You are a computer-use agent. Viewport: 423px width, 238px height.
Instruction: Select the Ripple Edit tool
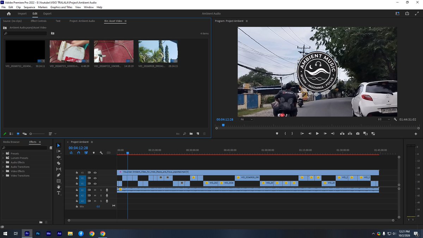click(59, 157)
